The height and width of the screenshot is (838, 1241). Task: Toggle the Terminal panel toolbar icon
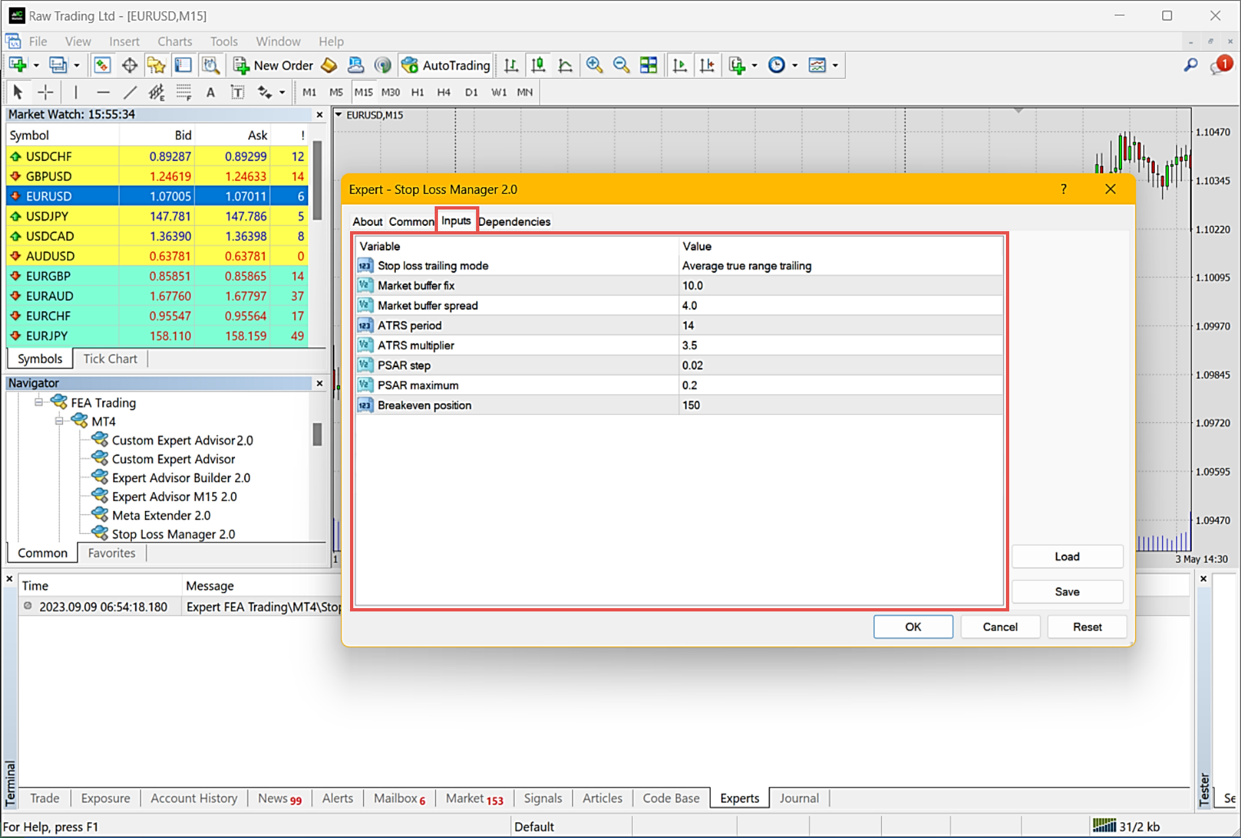(x=183, y=65)
